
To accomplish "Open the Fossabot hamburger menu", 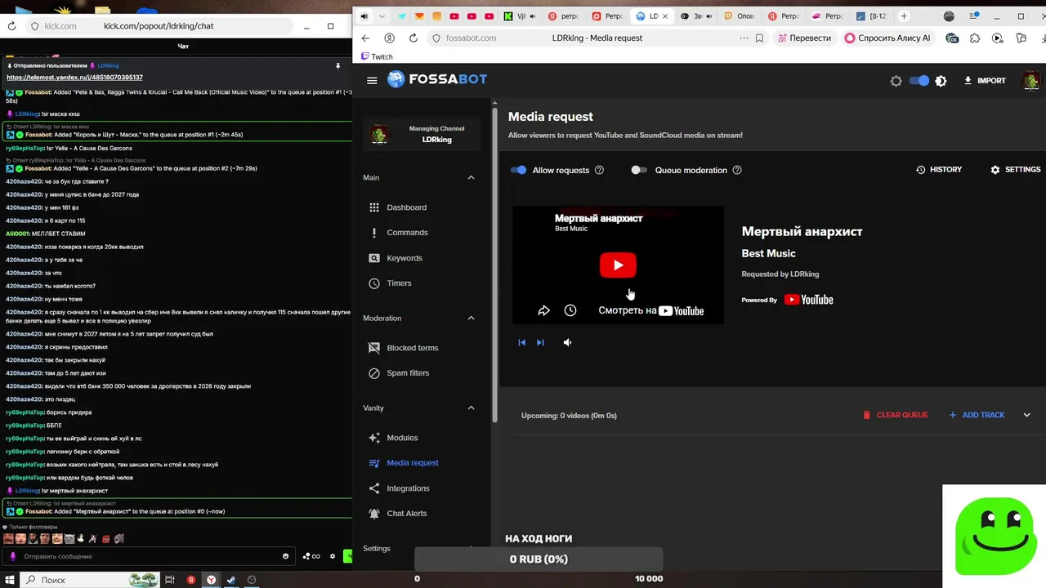I will coord(372,80).
